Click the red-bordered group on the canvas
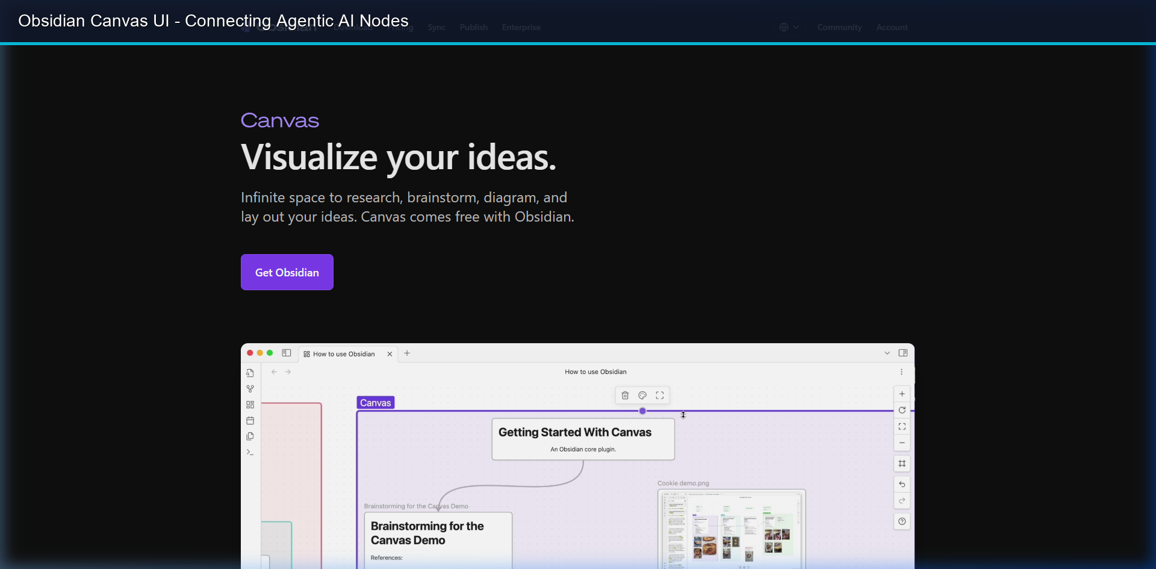 [291, 485]
